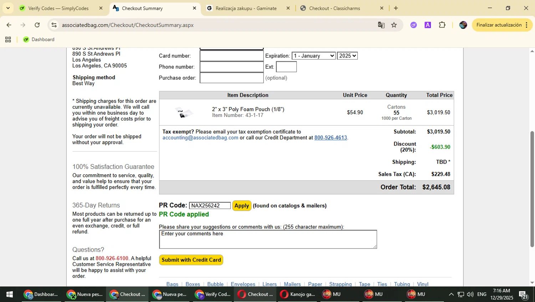535x302 pixels.
Task: Focus the Phone number field
Action: point(231,67)
